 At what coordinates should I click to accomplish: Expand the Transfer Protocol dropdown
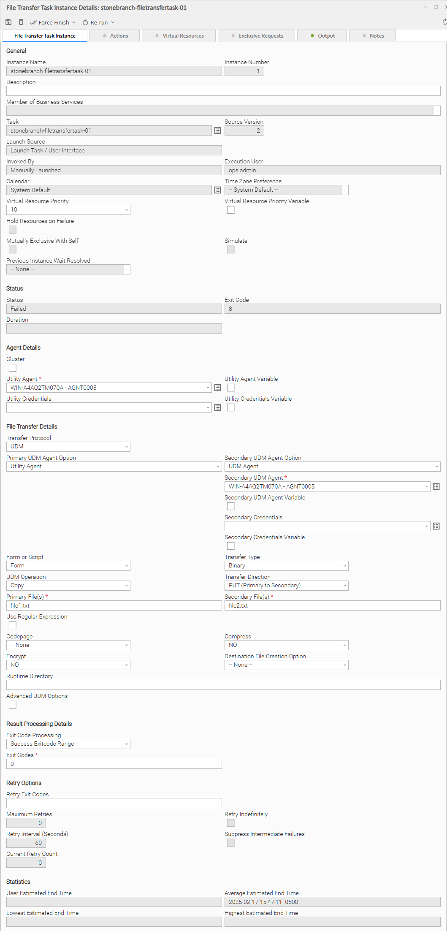(x=68, y=447)
